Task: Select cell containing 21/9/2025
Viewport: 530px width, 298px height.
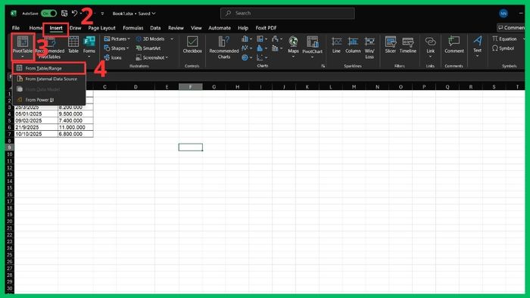Action: point(36,127)
